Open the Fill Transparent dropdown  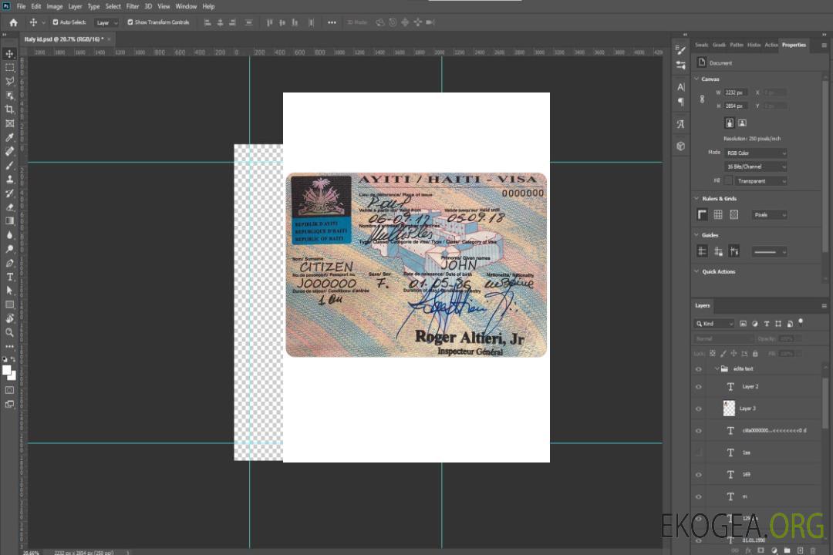click(760, 181)
